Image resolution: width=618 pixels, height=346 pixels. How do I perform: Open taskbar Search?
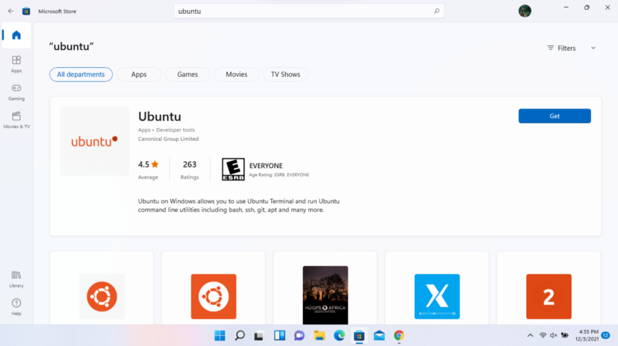(239, 335)
